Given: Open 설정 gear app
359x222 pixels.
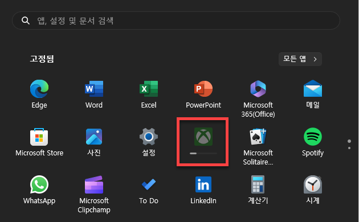Looking at the screenshot, I should [x=149, y=142].
